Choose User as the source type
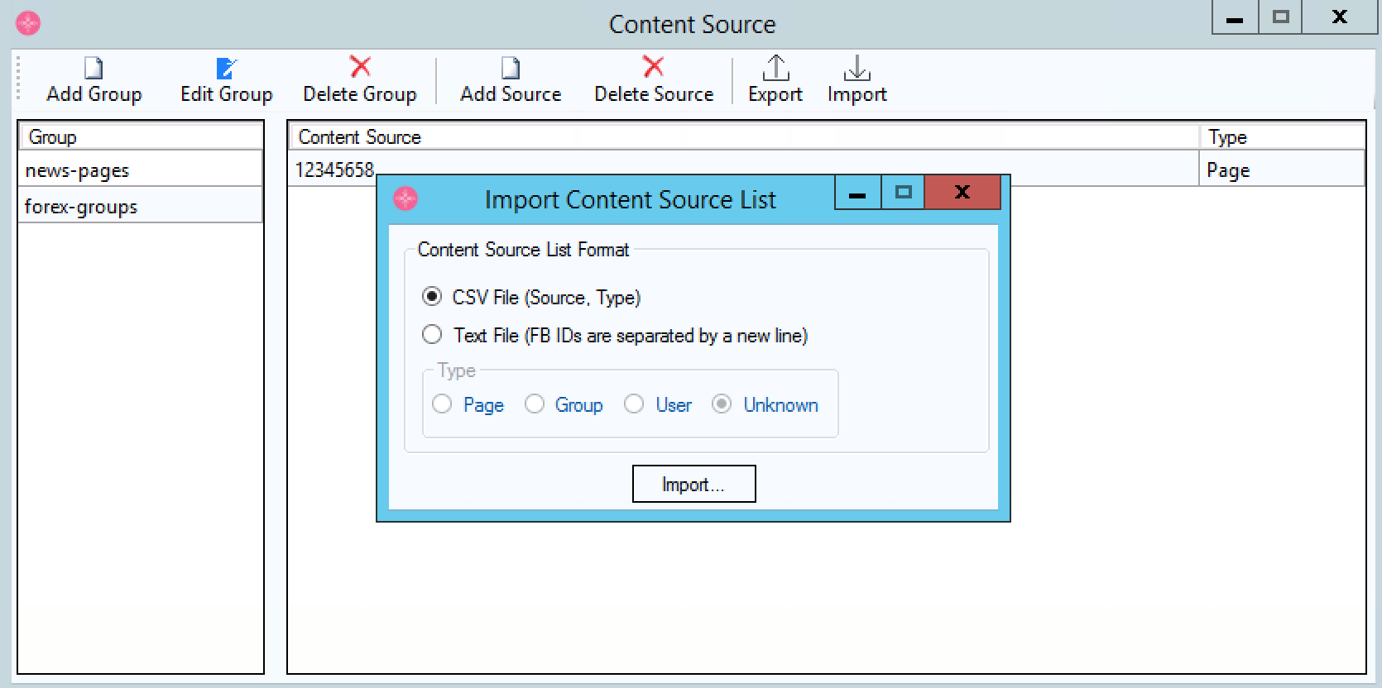Image resolution: width=1382 pixels, height=688 pixels. tap(634, 404)
